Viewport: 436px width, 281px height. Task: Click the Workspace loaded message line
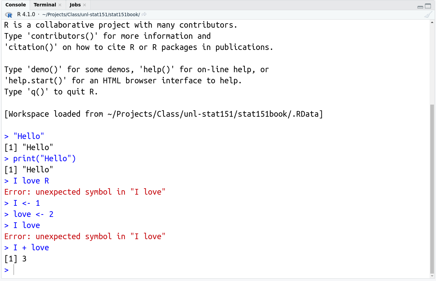click(164, 114)
